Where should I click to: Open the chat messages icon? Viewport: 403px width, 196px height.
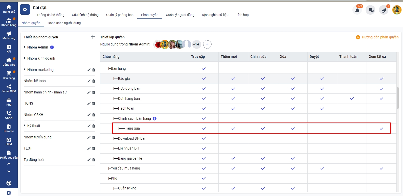pos(371,10)
